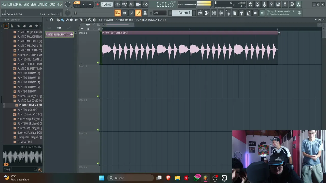Viewport: 326px width, 183px height.
Task: Adjust the master volume knob
Action: click(67, 4)
